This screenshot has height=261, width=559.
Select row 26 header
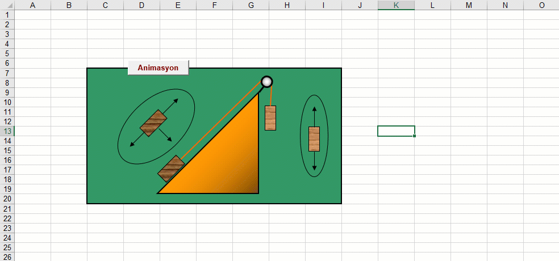click(x=7, y=256)
